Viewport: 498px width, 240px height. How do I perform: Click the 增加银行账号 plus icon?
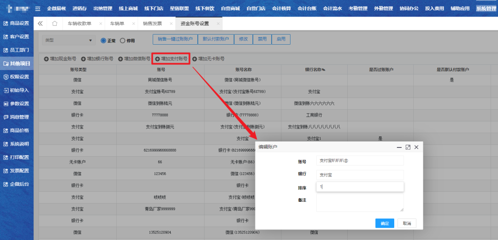83,59
